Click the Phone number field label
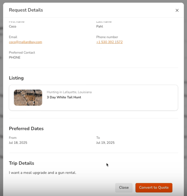 (107, 37)
